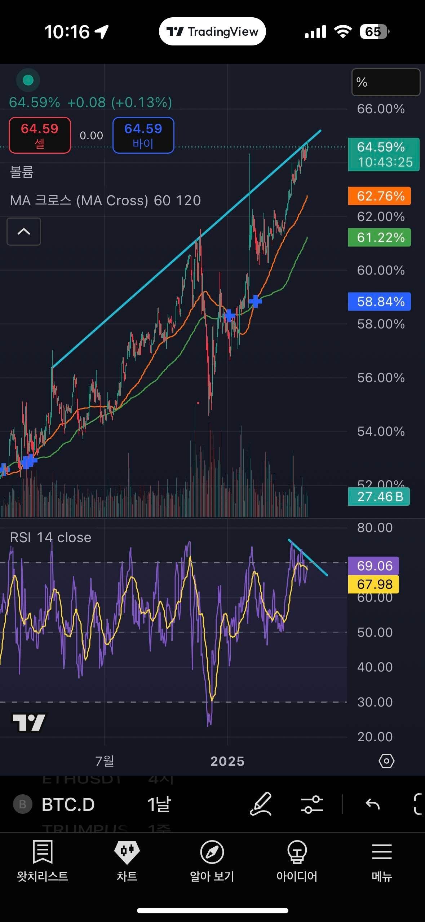Screen dimensions: 425x922
Task: Tap the green market status dot
Action: pos(28,80)
